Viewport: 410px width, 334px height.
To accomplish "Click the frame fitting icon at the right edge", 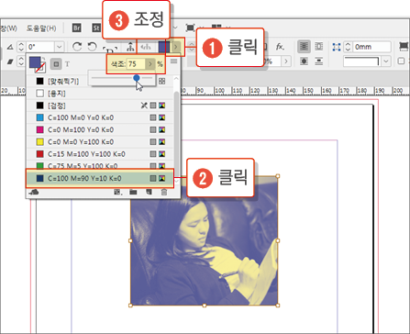I will coord(404,47).
